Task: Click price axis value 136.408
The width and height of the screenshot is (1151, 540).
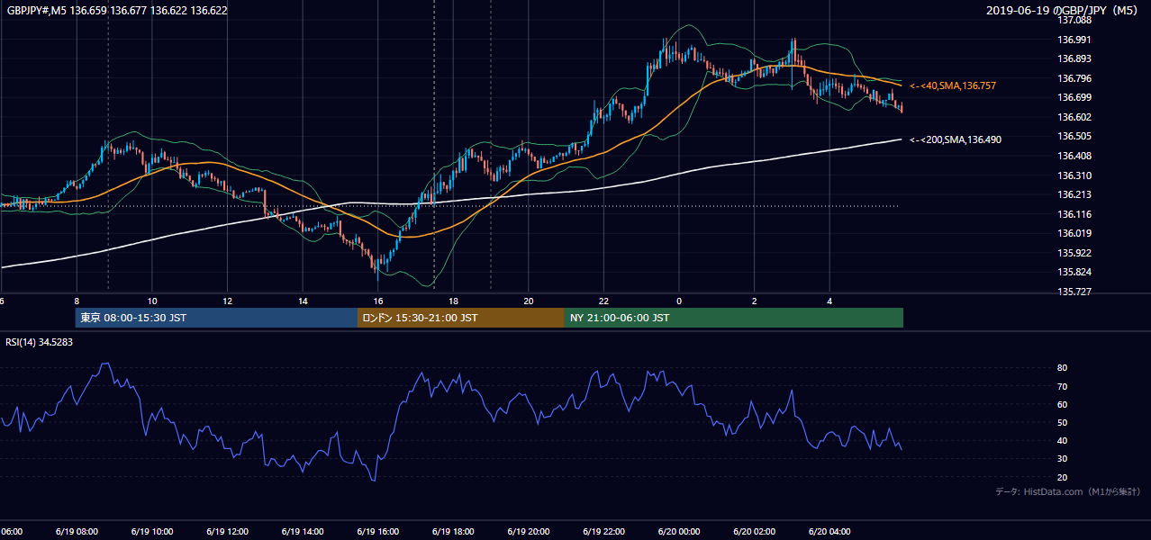Action: [x=1074, y=156]
